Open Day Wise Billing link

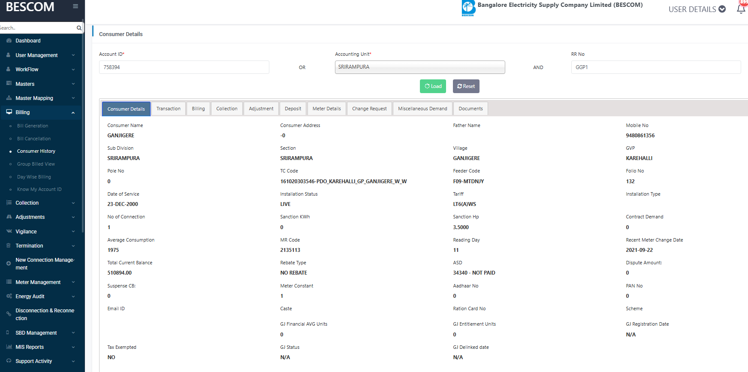pyautogui.click(x=34, y=177)
